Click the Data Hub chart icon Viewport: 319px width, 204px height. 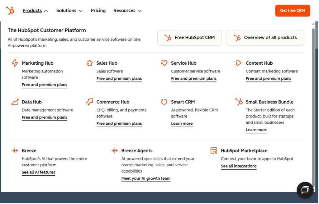15,101
